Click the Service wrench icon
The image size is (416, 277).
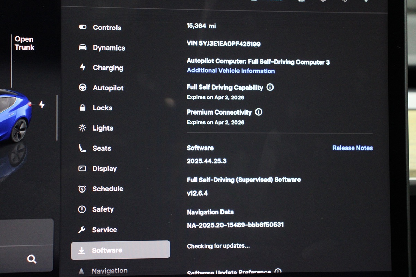pyautogui.click(x=82, y=230)
